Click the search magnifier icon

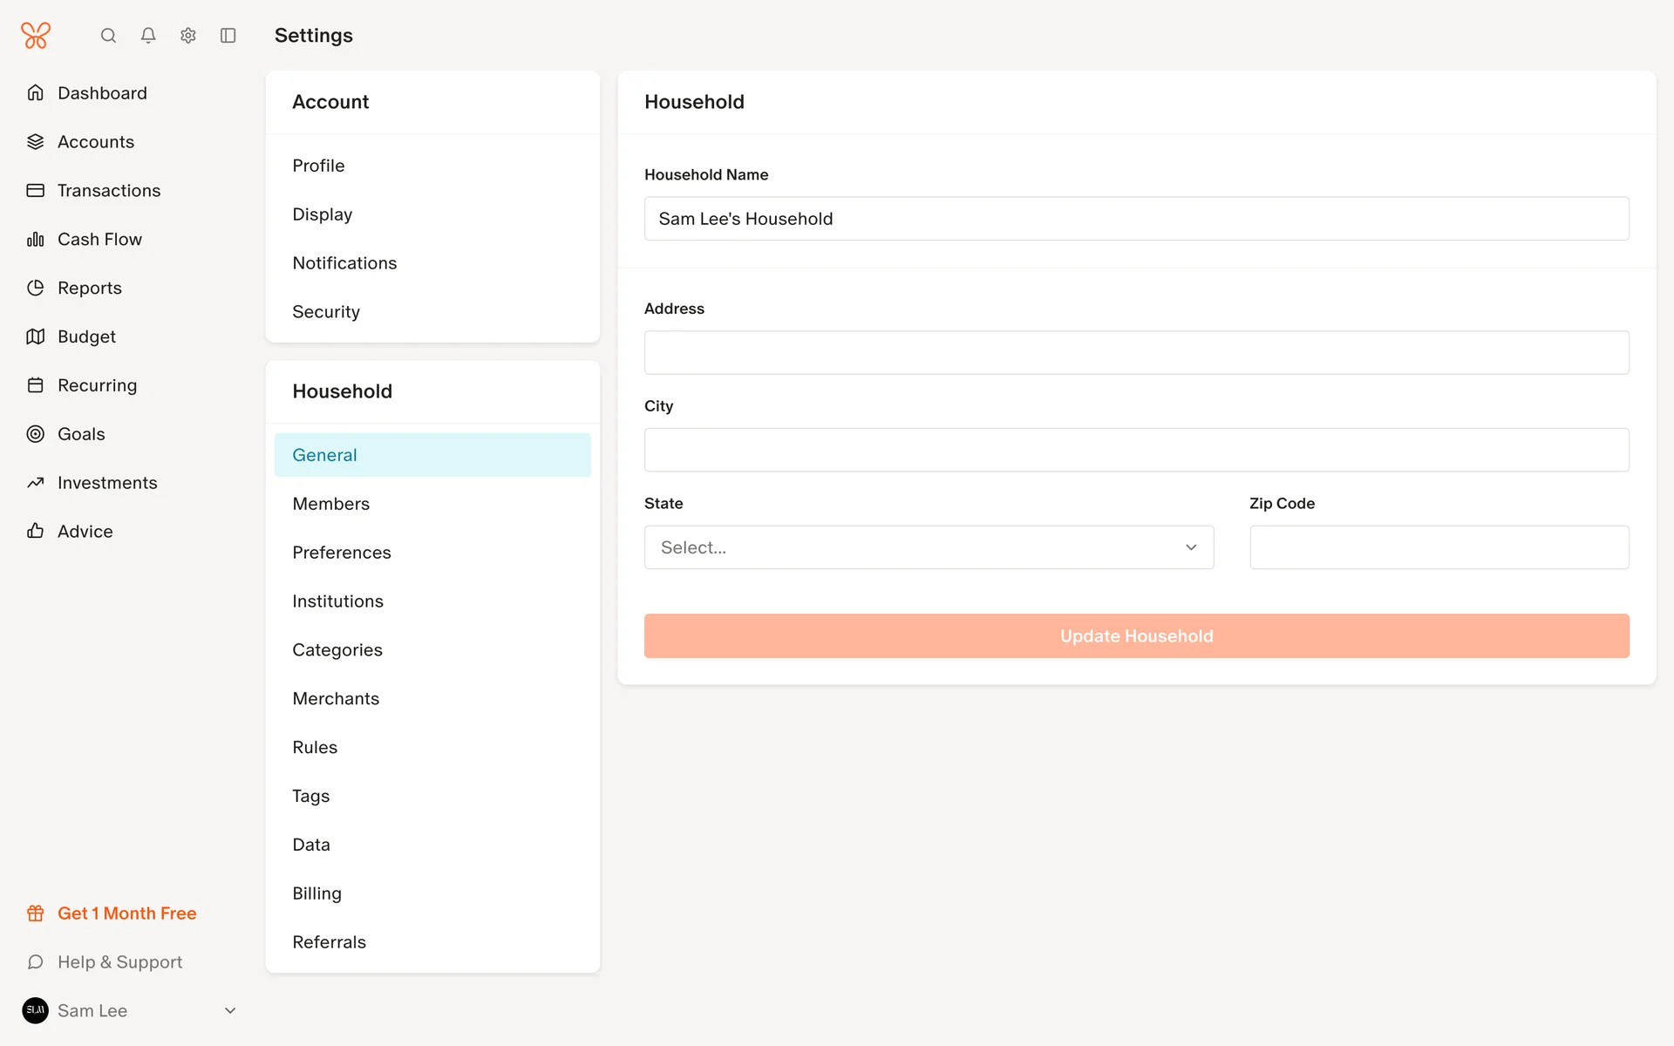click(x=108, y=36)
